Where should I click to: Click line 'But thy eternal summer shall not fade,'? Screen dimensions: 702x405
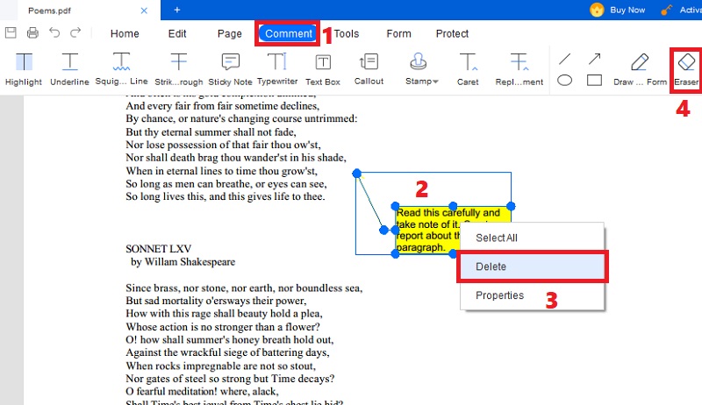[211, 131]
